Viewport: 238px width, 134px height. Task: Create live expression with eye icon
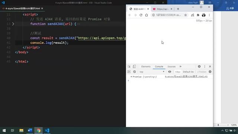pyautogui.click(x=170, y=72)
